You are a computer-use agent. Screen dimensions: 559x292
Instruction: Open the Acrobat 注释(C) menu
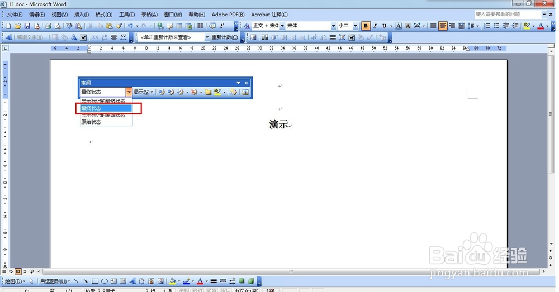pos(269,15)
